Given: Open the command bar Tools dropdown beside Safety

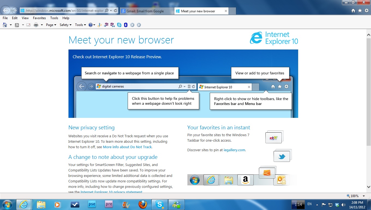Looking at the screenshot, I should pos(80,25).
